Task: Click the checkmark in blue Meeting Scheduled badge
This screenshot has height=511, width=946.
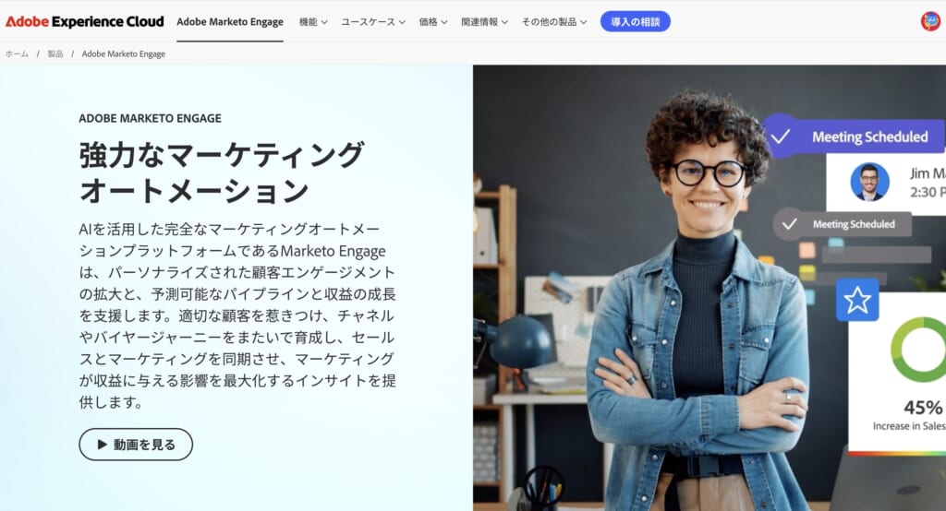Action: tap(780, 137)
